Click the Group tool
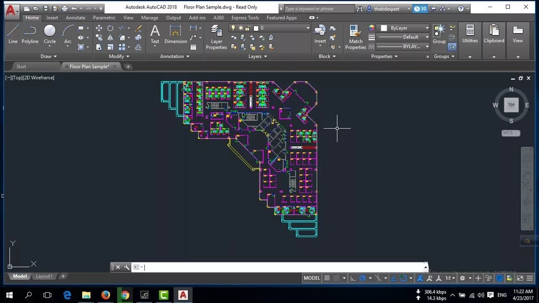The height and width of the screenshot is (303, 539). click(439, 34)
